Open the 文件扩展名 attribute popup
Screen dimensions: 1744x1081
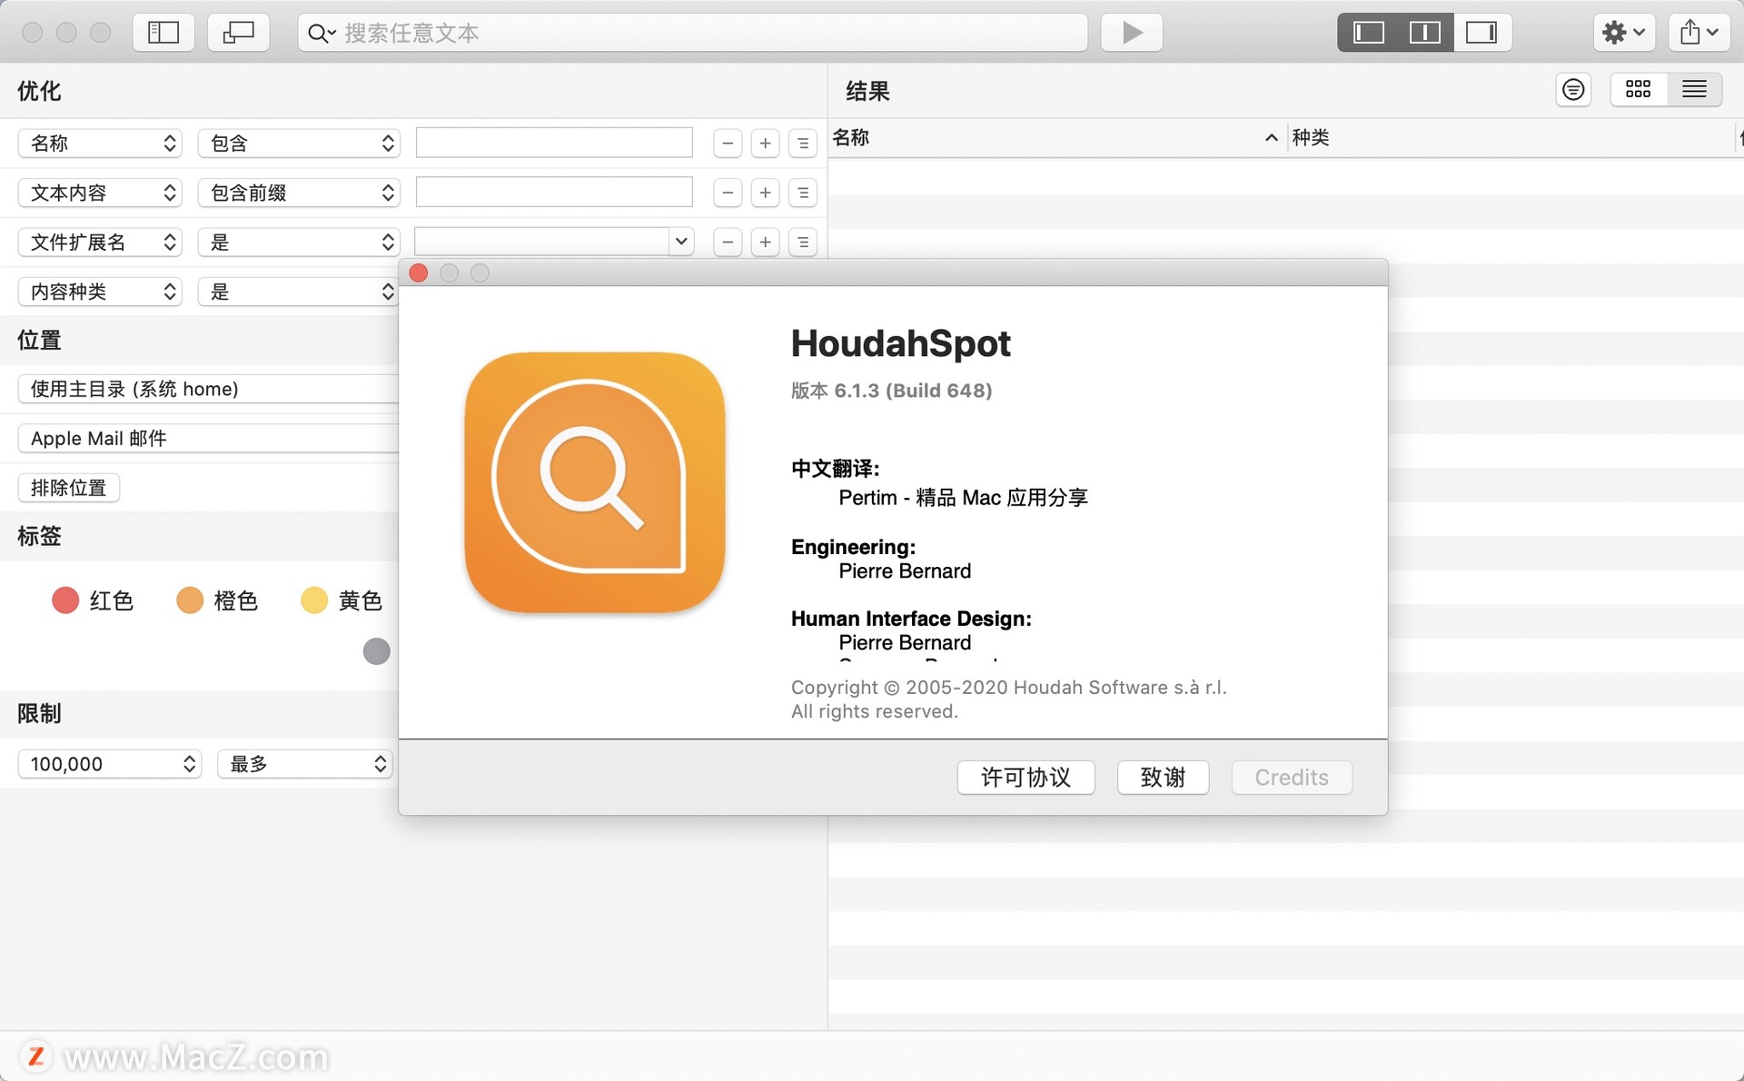[x=100, y=243]
